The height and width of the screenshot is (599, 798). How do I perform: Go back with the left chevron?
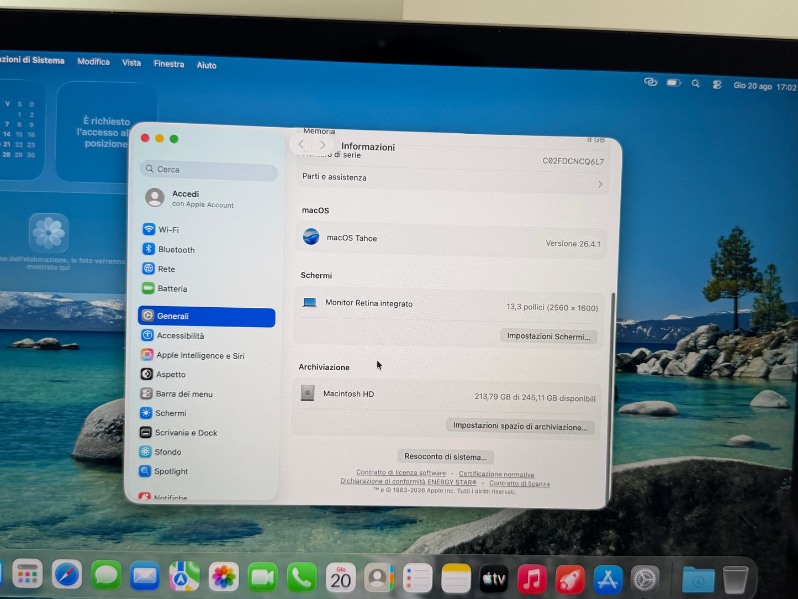pyautogui.click(x=302, y=144)
